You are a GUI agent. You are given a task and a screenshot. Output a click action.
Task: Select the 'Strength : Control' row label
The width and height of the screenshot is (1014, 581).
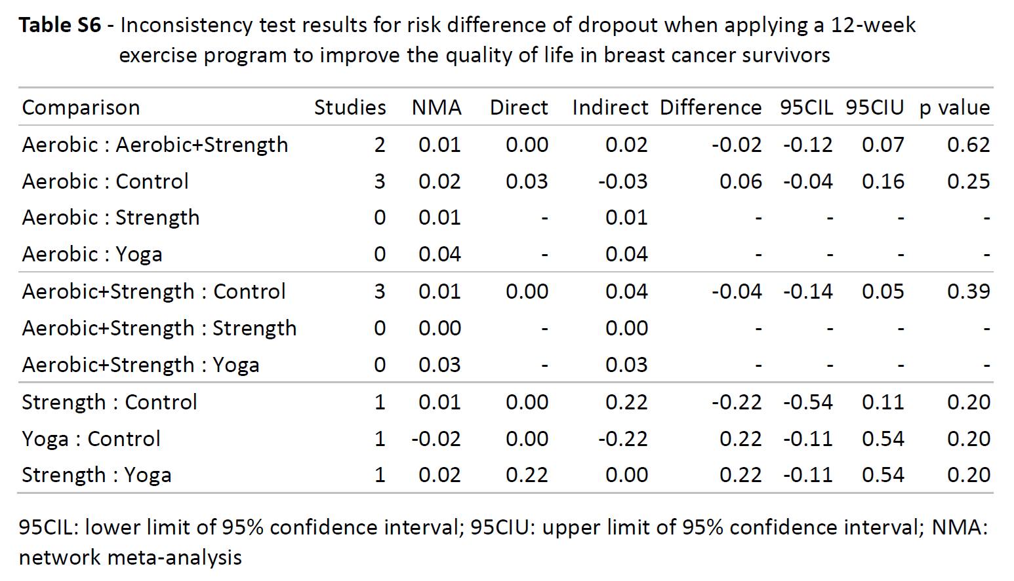pos(109,402)
